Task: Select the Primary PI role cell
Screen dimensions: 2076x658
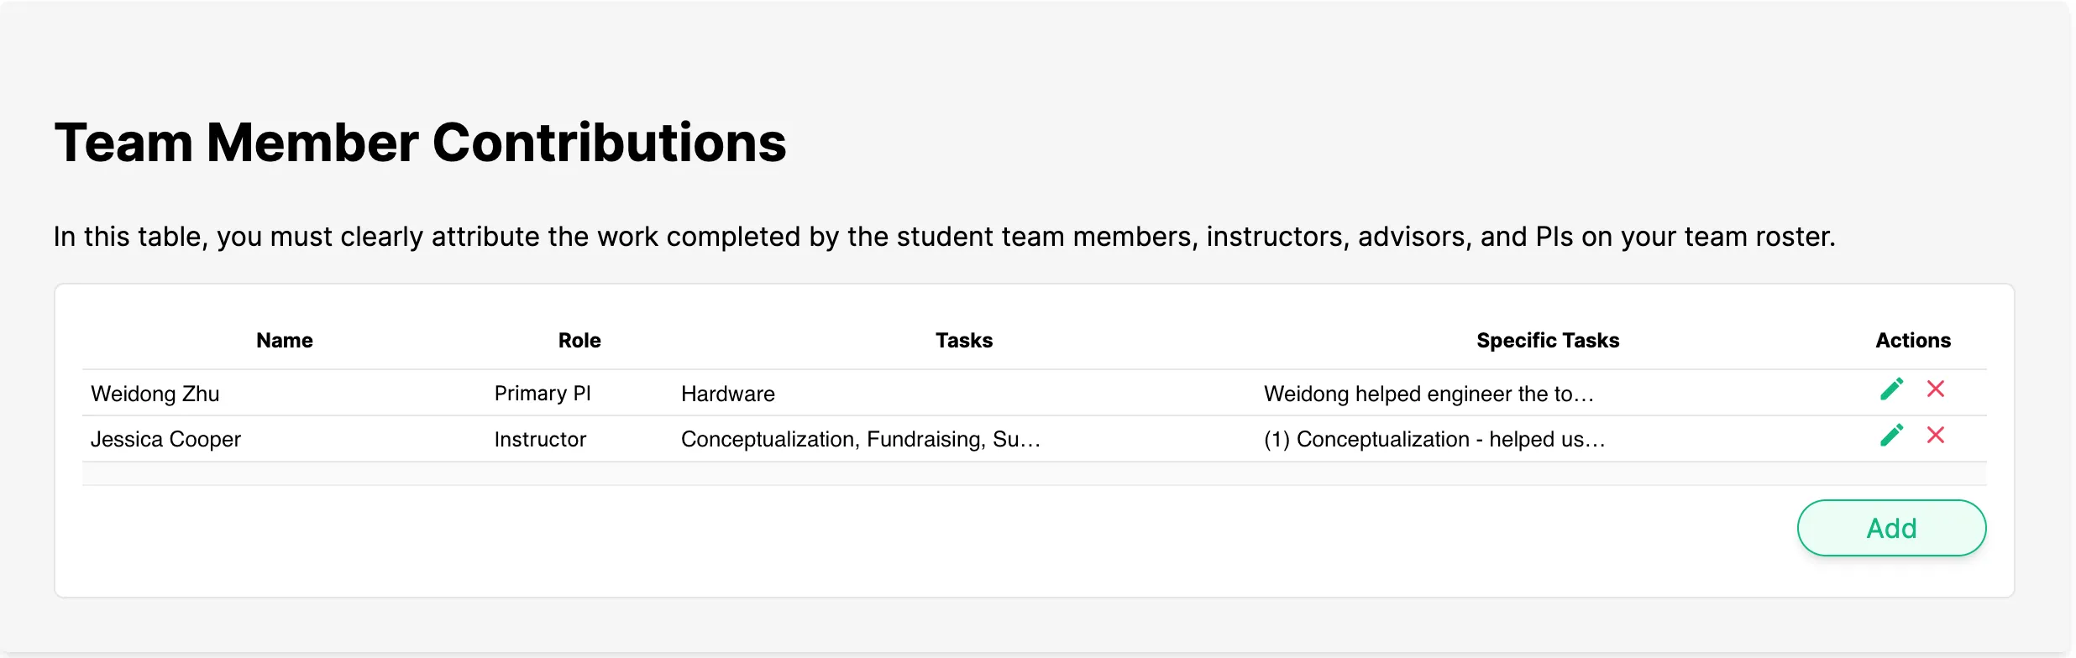Action: pyautogui.click(x=543, y=394)
